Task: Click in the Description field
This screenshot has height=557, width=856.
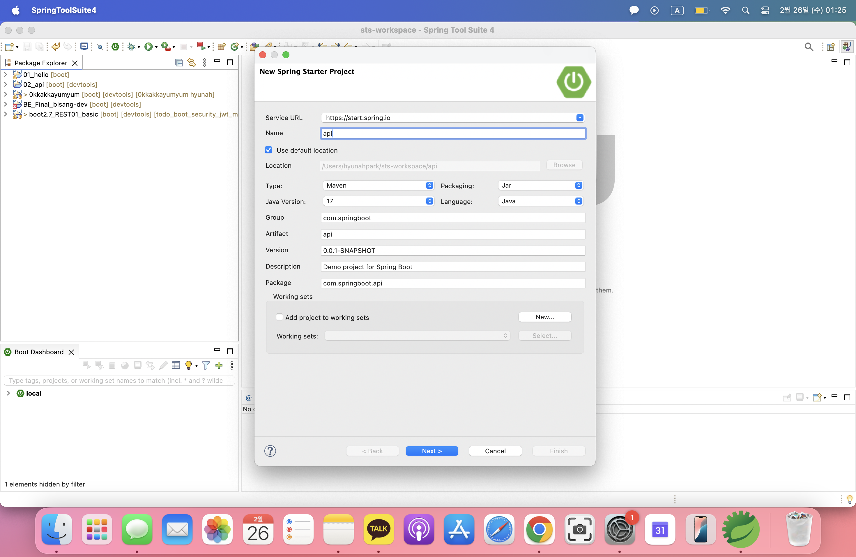Action: (453, 267)
